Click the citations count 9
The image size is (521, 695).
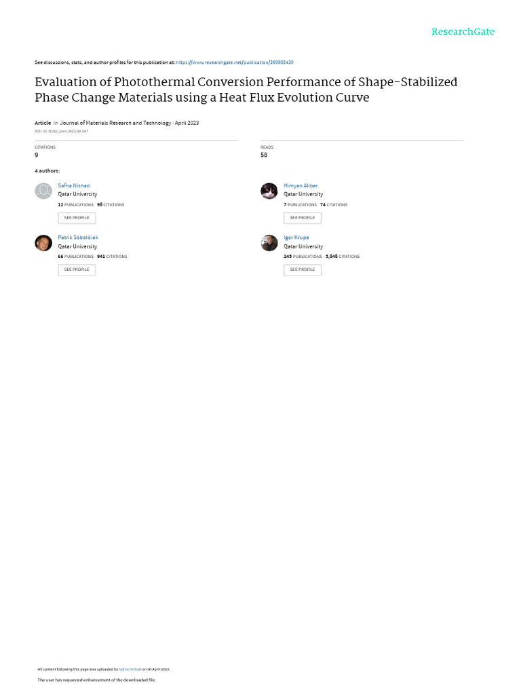pyautogui.click(x=37, y=155)
